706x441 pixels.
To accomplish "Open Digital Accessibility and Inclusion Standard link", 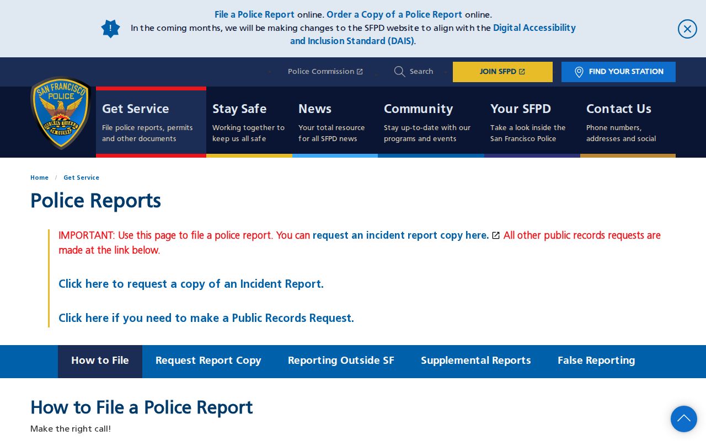I will point(433,34).
